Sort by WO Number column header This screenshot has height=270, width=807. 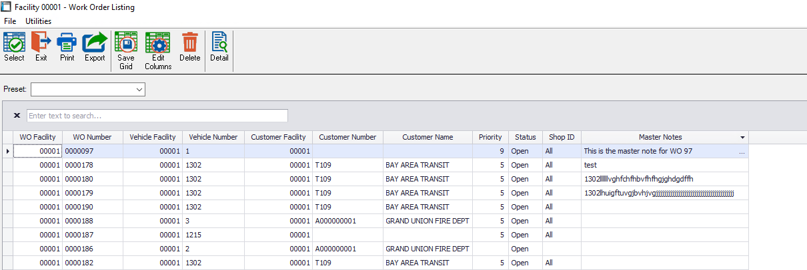click(x=92, y=137)
